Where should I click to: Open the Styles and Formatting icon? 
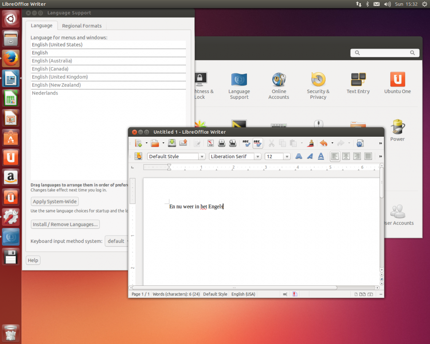click(x=138, y=157)
